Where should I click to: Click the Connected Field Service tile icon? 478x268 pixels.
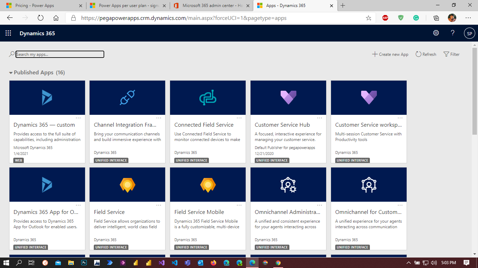point(208,98)
